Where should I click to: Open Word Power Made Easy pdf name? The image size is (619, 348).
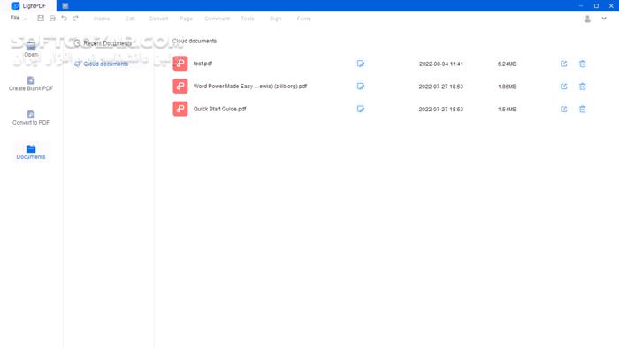click(250, 87)
